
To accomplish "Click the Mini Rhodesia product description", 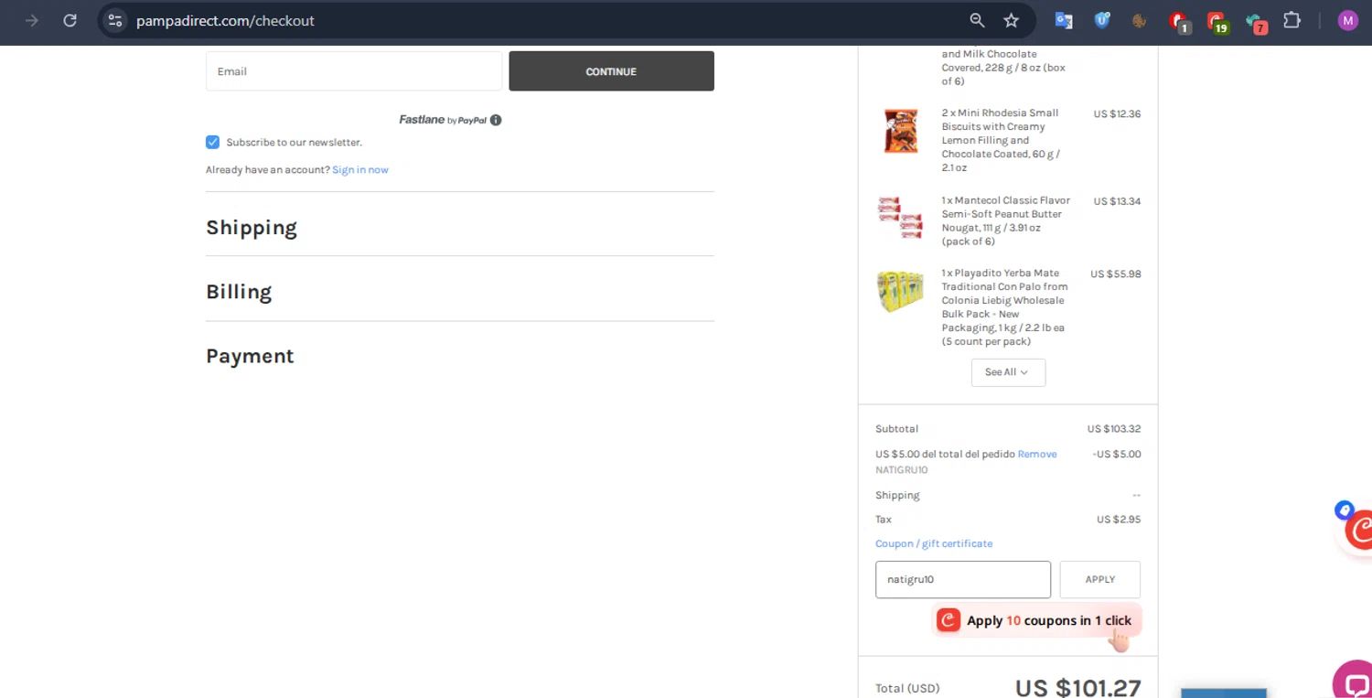I will click(x=1001, y=140).
